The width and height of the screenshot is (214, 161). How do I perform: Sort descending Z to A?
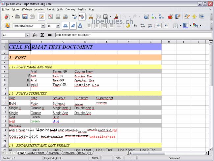pyautogui.click(x=161, y=16)
